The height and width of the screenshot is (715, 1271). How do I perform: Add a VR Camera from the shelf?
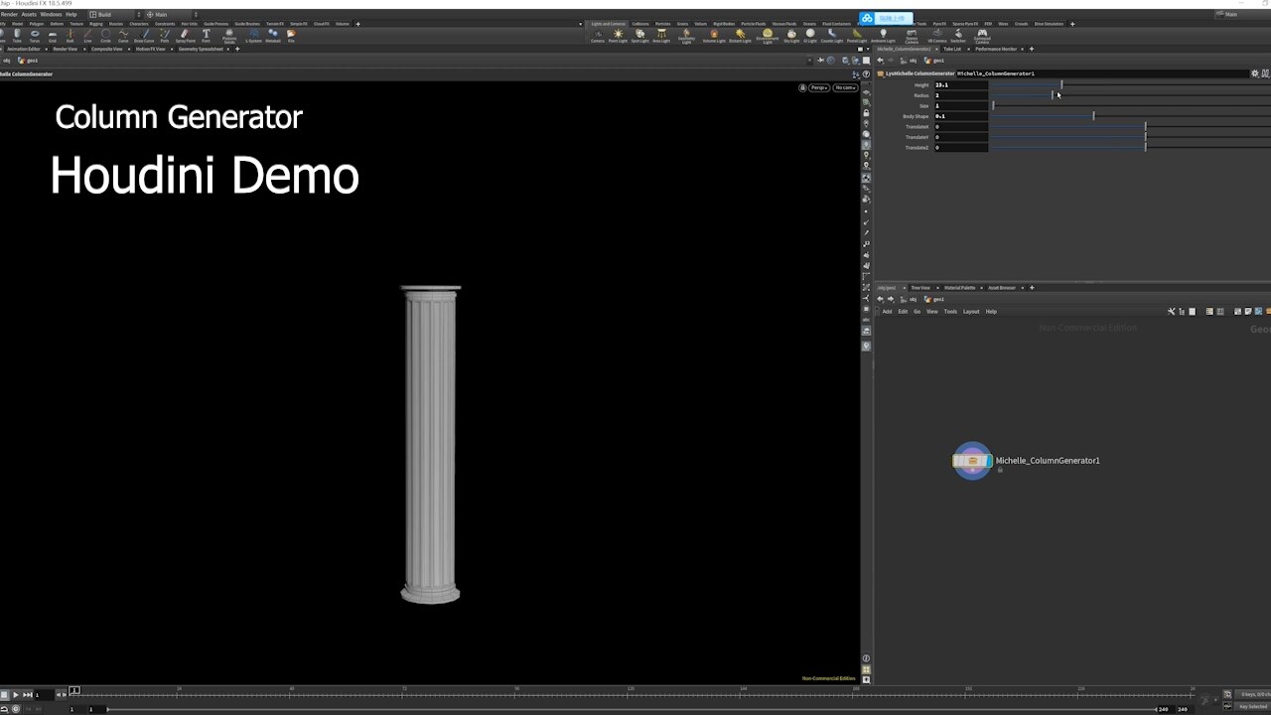[x=937, y=35]
